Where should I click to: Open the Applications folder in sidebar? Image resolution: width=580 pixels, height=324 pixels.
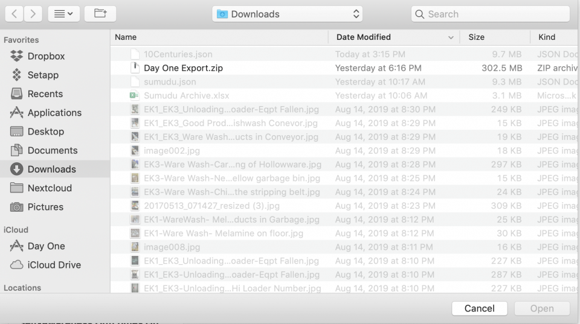55,113
